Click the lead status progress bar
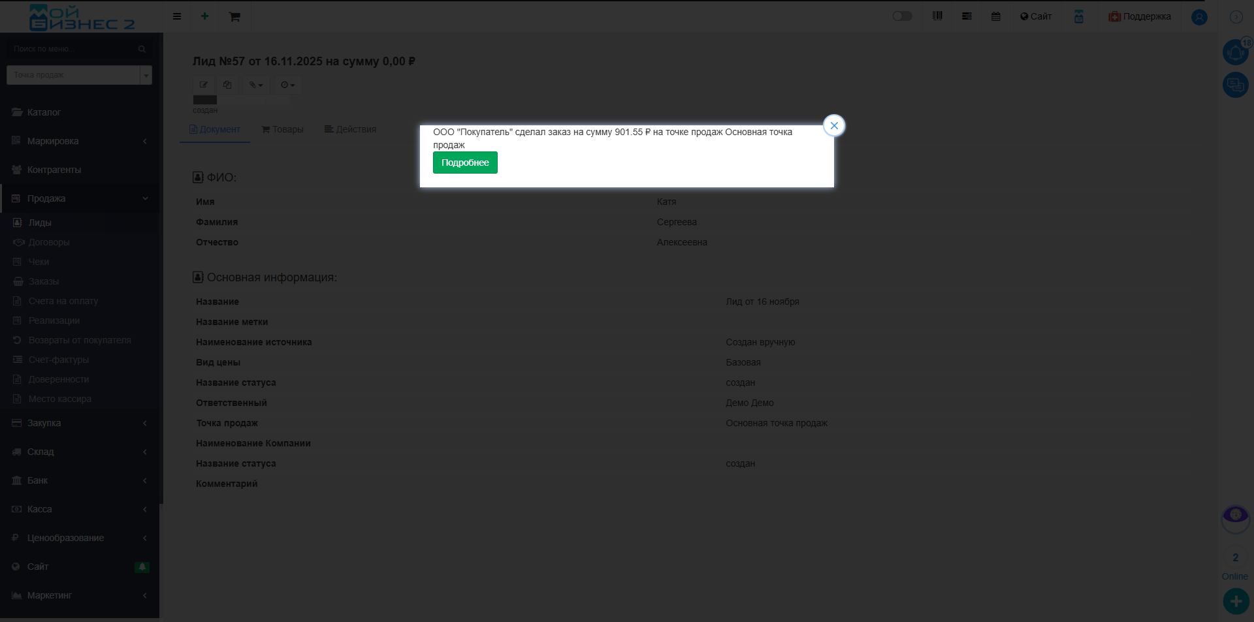 click(x=242, y=100)
